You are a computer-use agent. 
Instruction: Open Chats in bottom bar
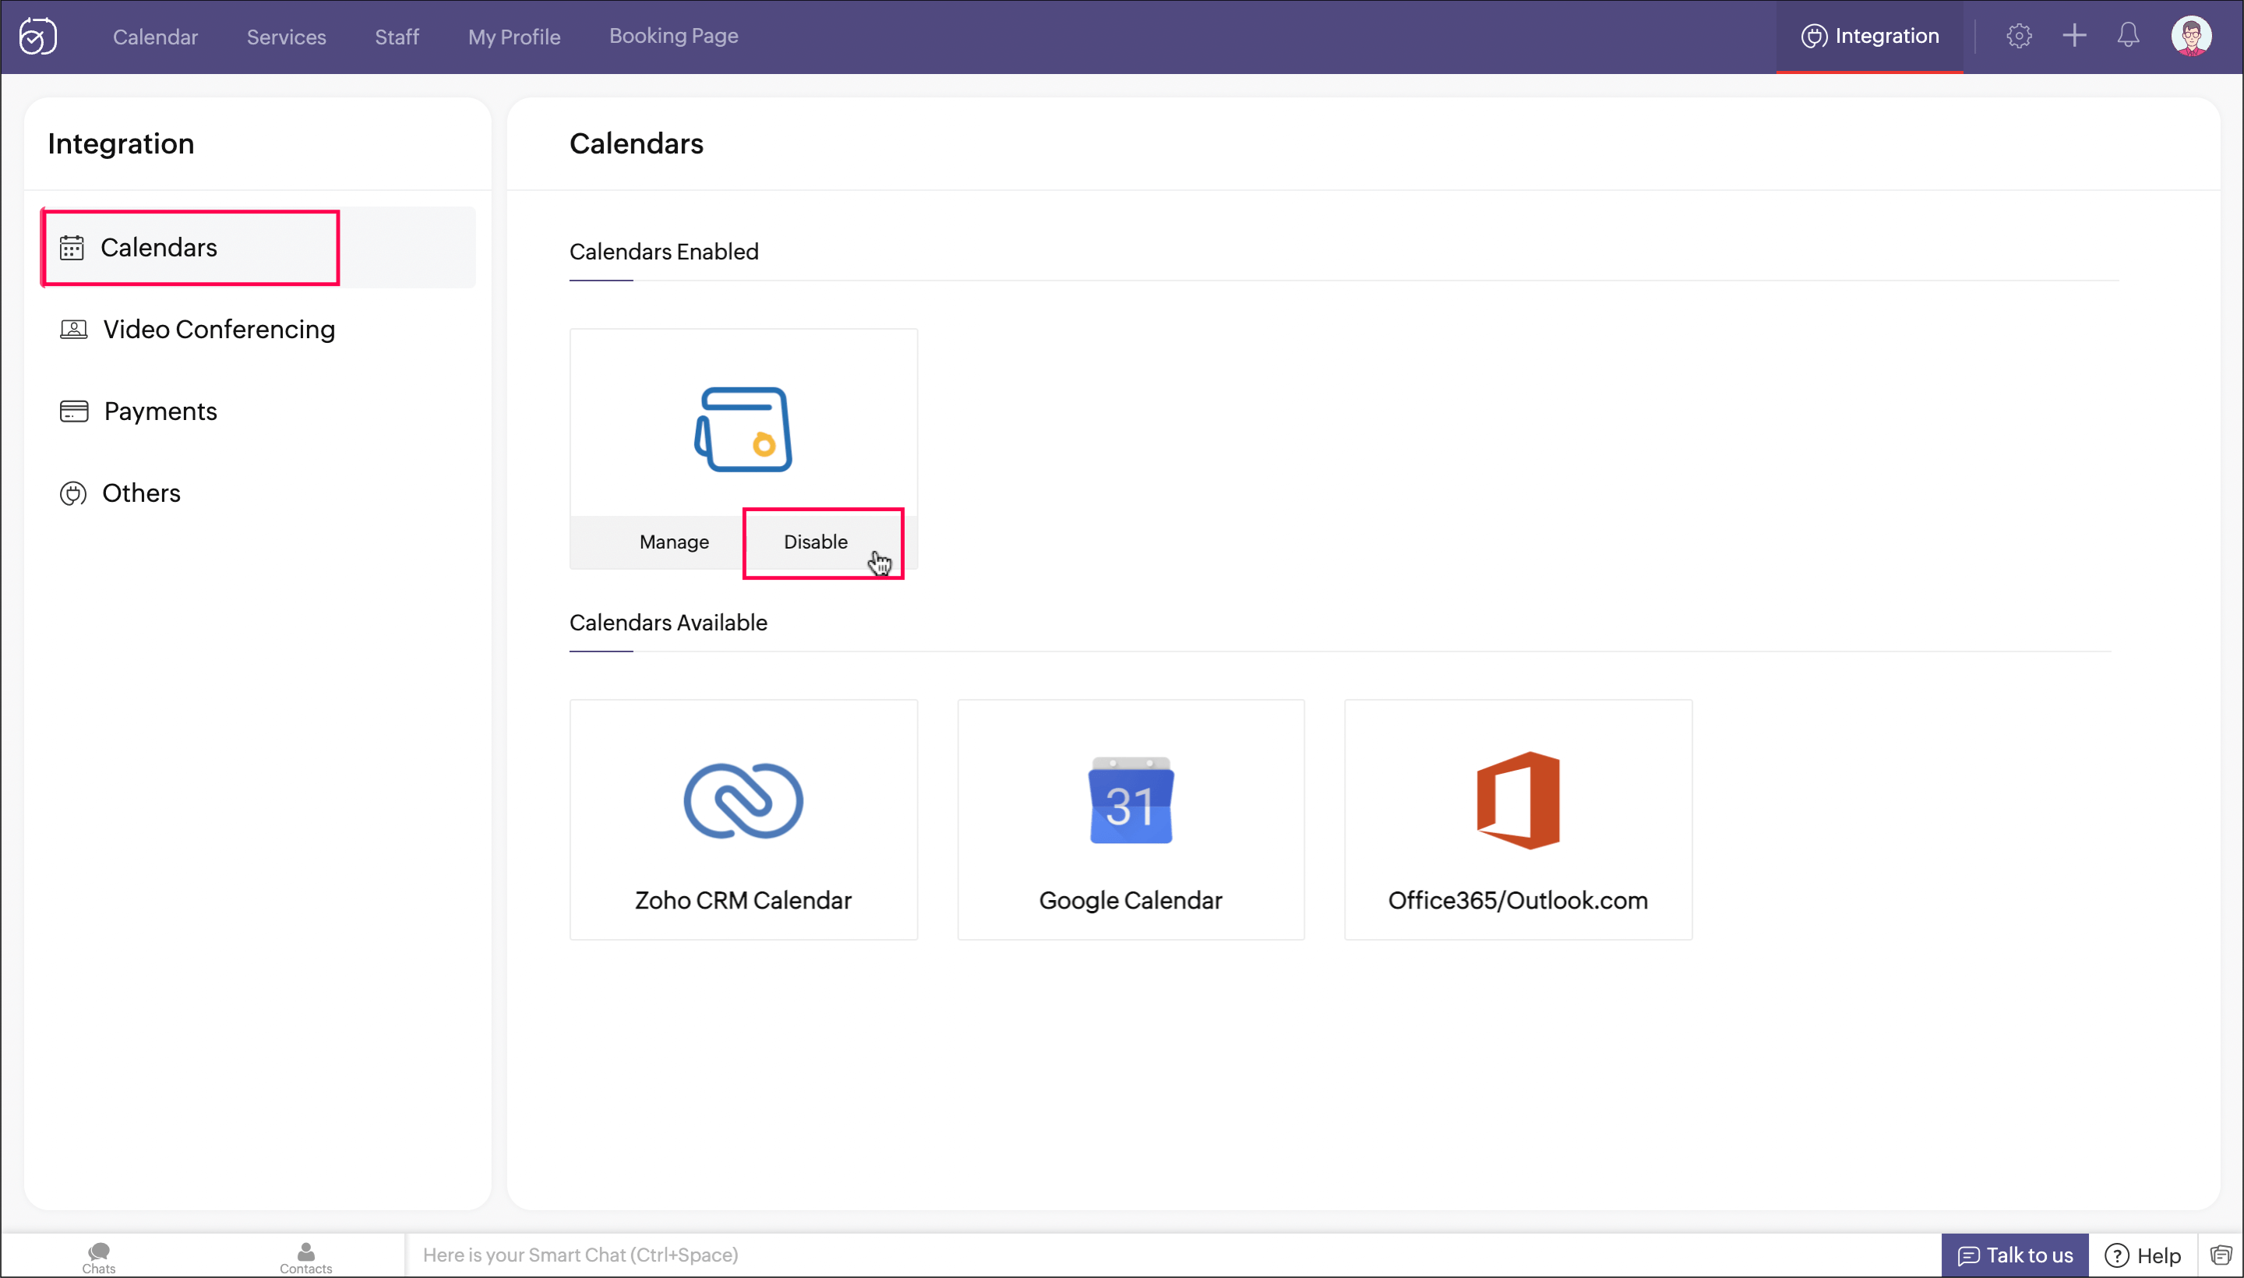[x=98, y=1257]
